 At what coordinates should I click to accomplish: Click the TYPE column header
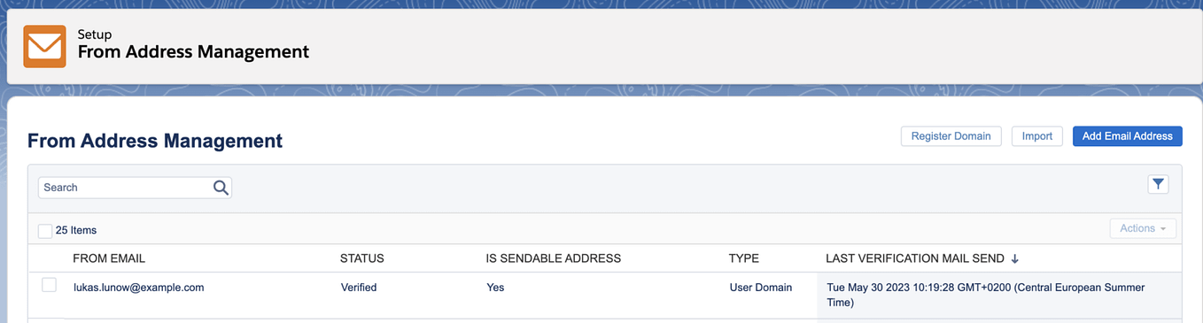[x=744, y=258]
